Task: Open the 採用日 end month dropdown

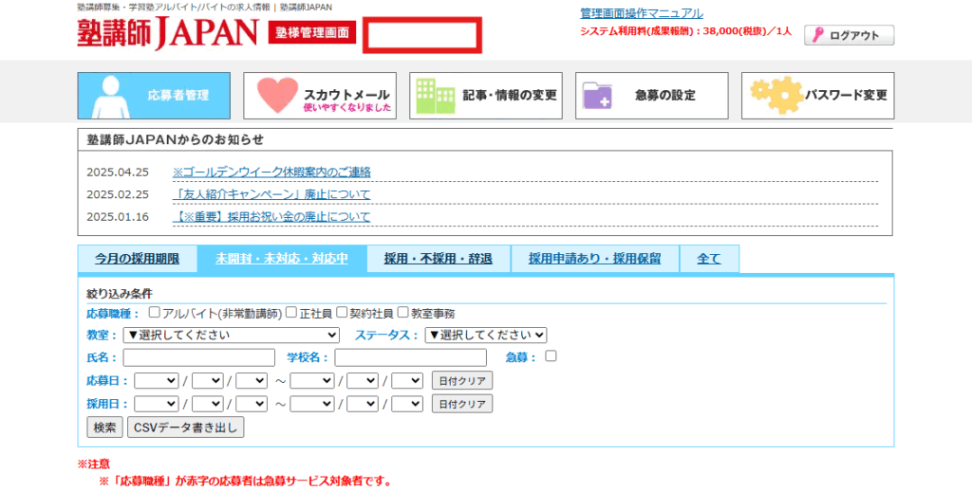Action: click(x=362, y=404)
